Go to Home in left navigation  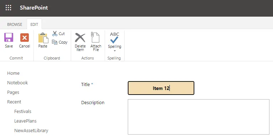coord(13,73)
